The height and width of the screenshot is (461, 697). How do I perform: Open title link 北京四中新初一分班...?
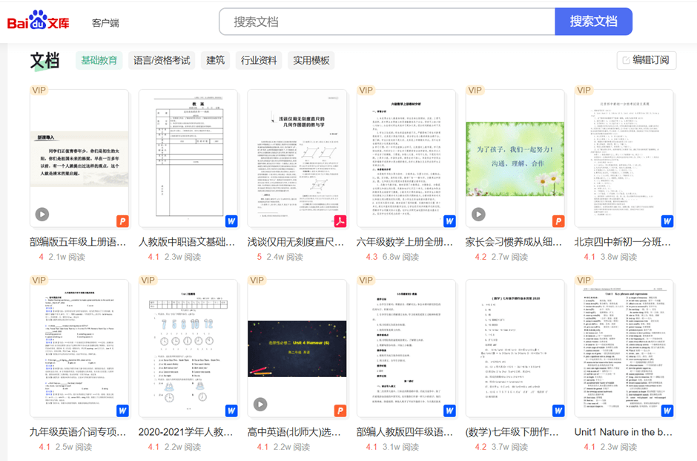(623, 242)
